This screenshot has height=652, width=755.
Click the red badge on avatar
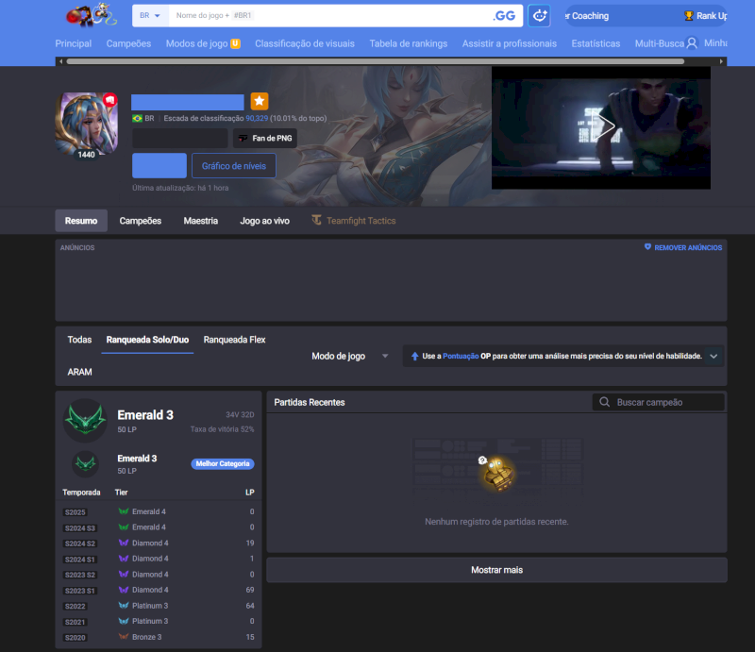110,100
